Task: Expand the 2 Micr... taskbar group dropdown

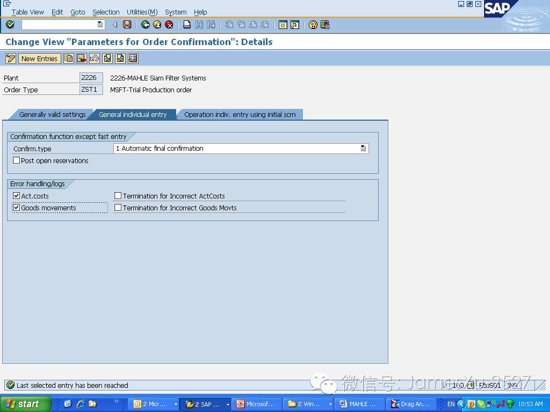Action: [176, 404]
